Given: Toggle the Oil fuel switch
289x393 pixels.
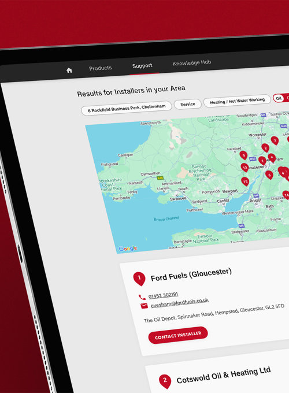Looking at the screenshot, I should [281, 98].
